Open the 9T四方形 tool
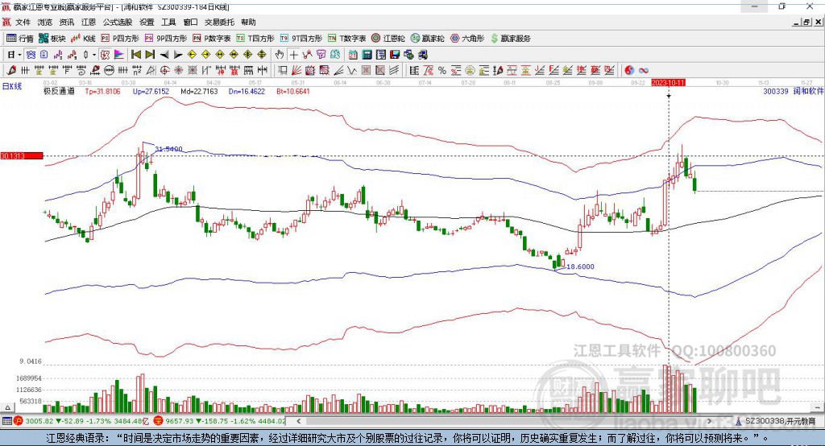 pos(301,39)
